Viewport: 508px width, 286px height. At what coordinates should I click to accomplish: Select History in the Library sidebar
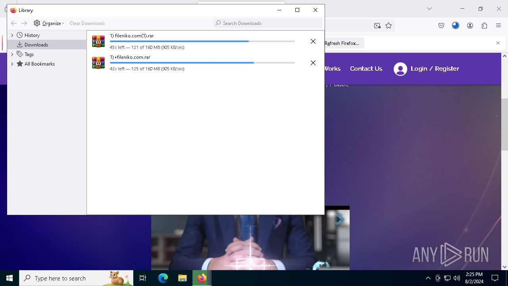(x=32, y=35)
